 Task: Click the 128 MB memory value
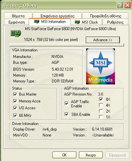(58, 75)
